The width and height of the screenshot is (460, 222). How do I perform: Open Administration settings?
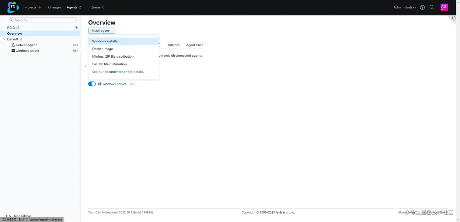click(x=404, y=7)
